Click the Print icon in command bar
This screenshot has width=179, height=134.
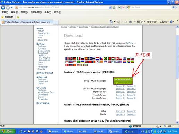pos(130,22)
